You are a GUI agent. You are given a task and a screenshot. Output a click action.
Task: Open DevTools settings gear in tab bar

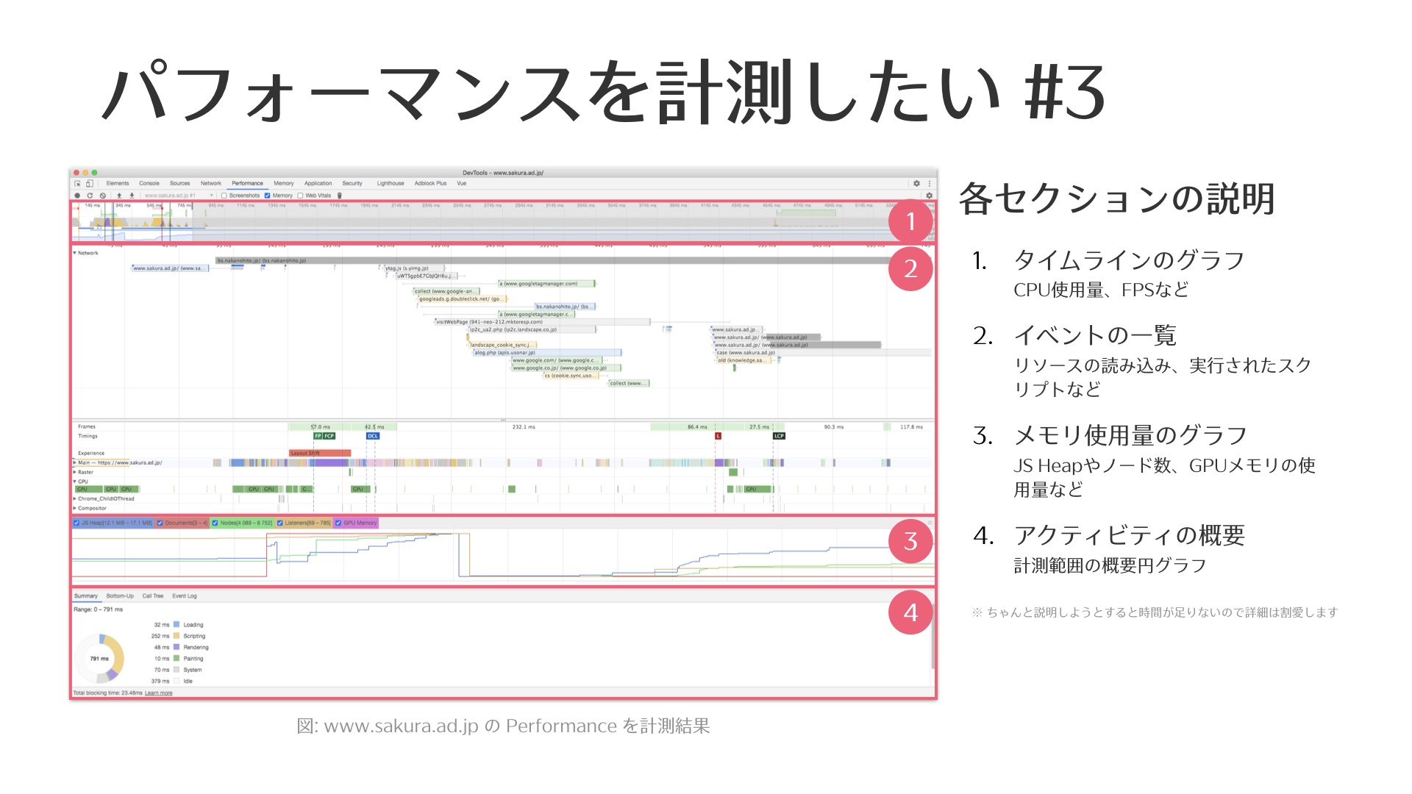click(916, 184)
